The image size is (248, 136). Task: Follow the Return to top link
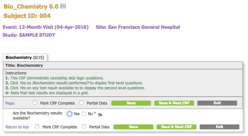pos(17,127)
